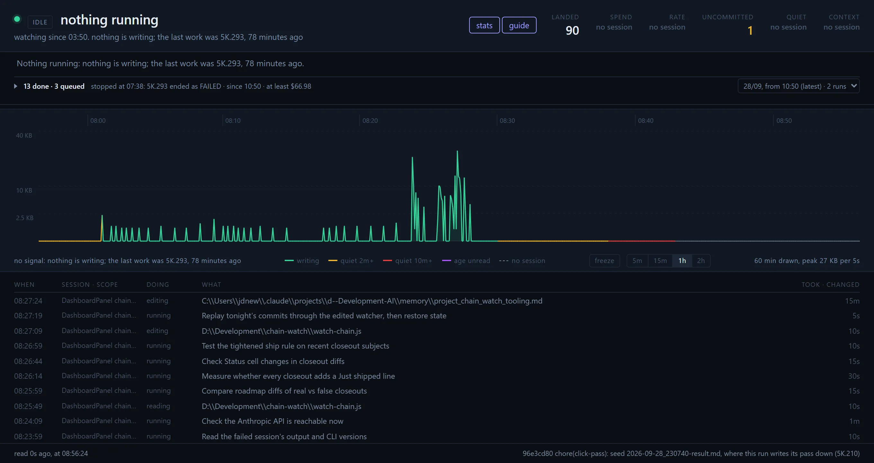The image size is (874, 463).
Task: Click the 15m duration of the 08:27:24 row
Action: [x=852, y=301]
